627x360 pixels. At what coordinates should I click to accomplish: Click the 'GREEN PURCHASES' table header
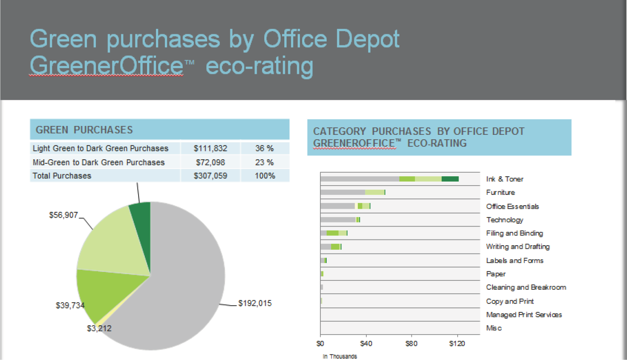160,129
